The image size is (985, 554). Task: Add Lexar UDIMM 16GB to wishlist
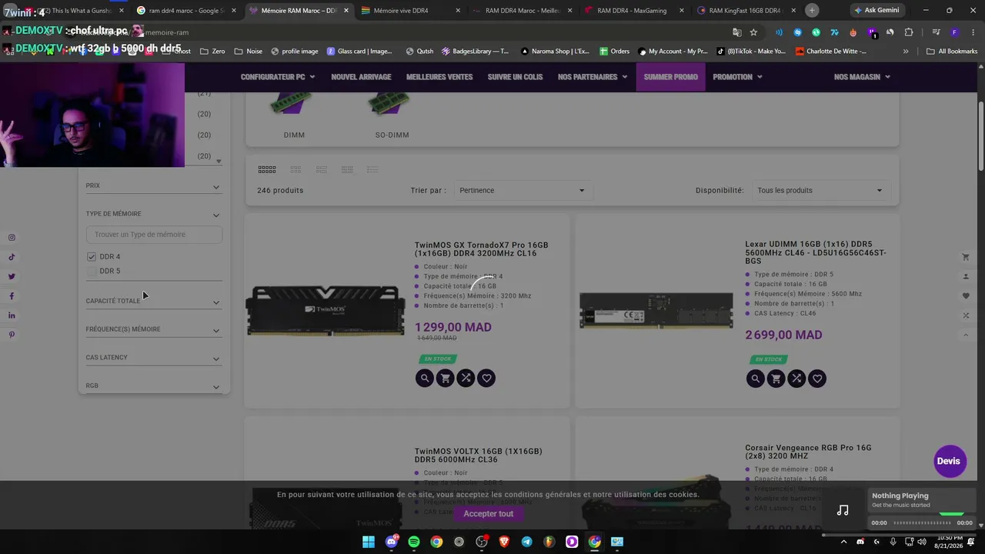817,379
